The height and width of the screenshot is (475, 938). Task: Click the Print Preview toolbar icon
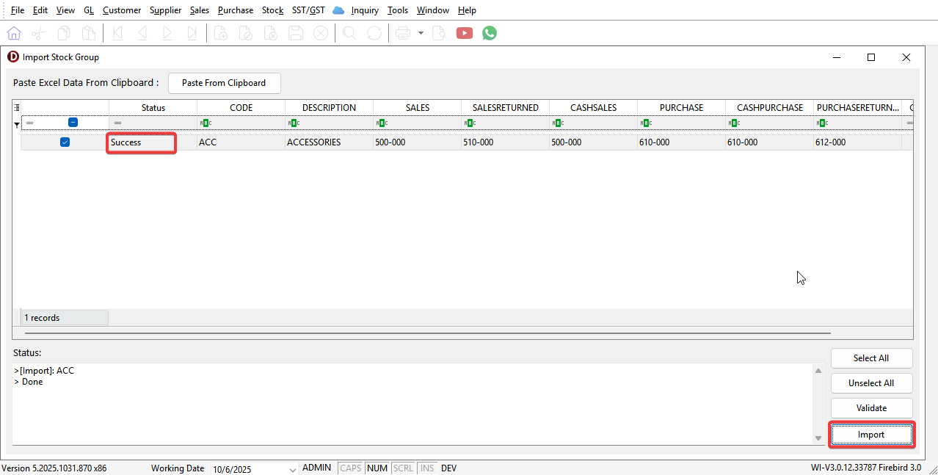[x=439, y=33]
